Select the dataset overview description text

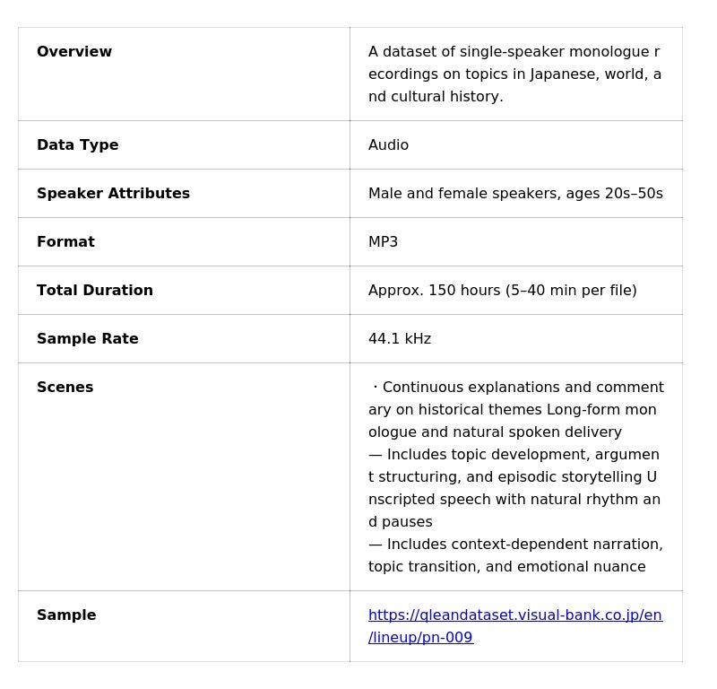coord(514,74)
